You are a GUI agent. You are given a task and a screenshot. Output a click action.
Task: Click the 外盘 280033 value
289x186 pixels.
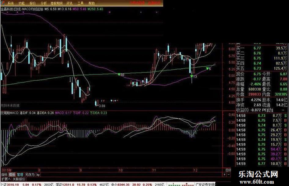click(255, 94)
